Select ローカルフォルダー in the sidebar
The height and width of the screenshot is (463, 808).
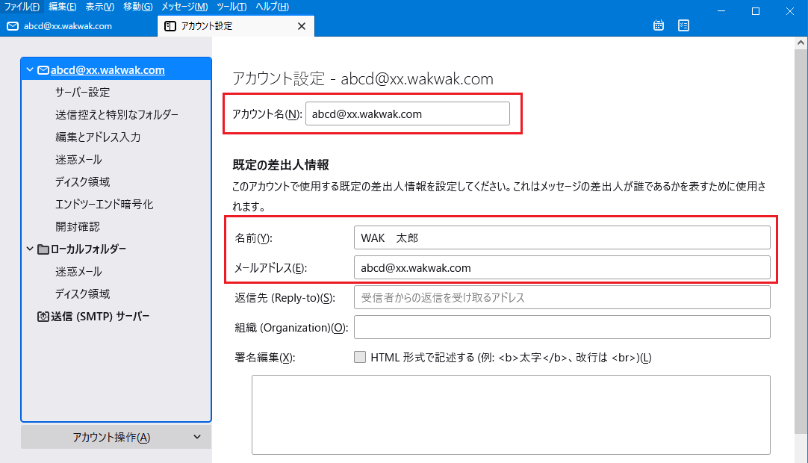pos(88,249)
